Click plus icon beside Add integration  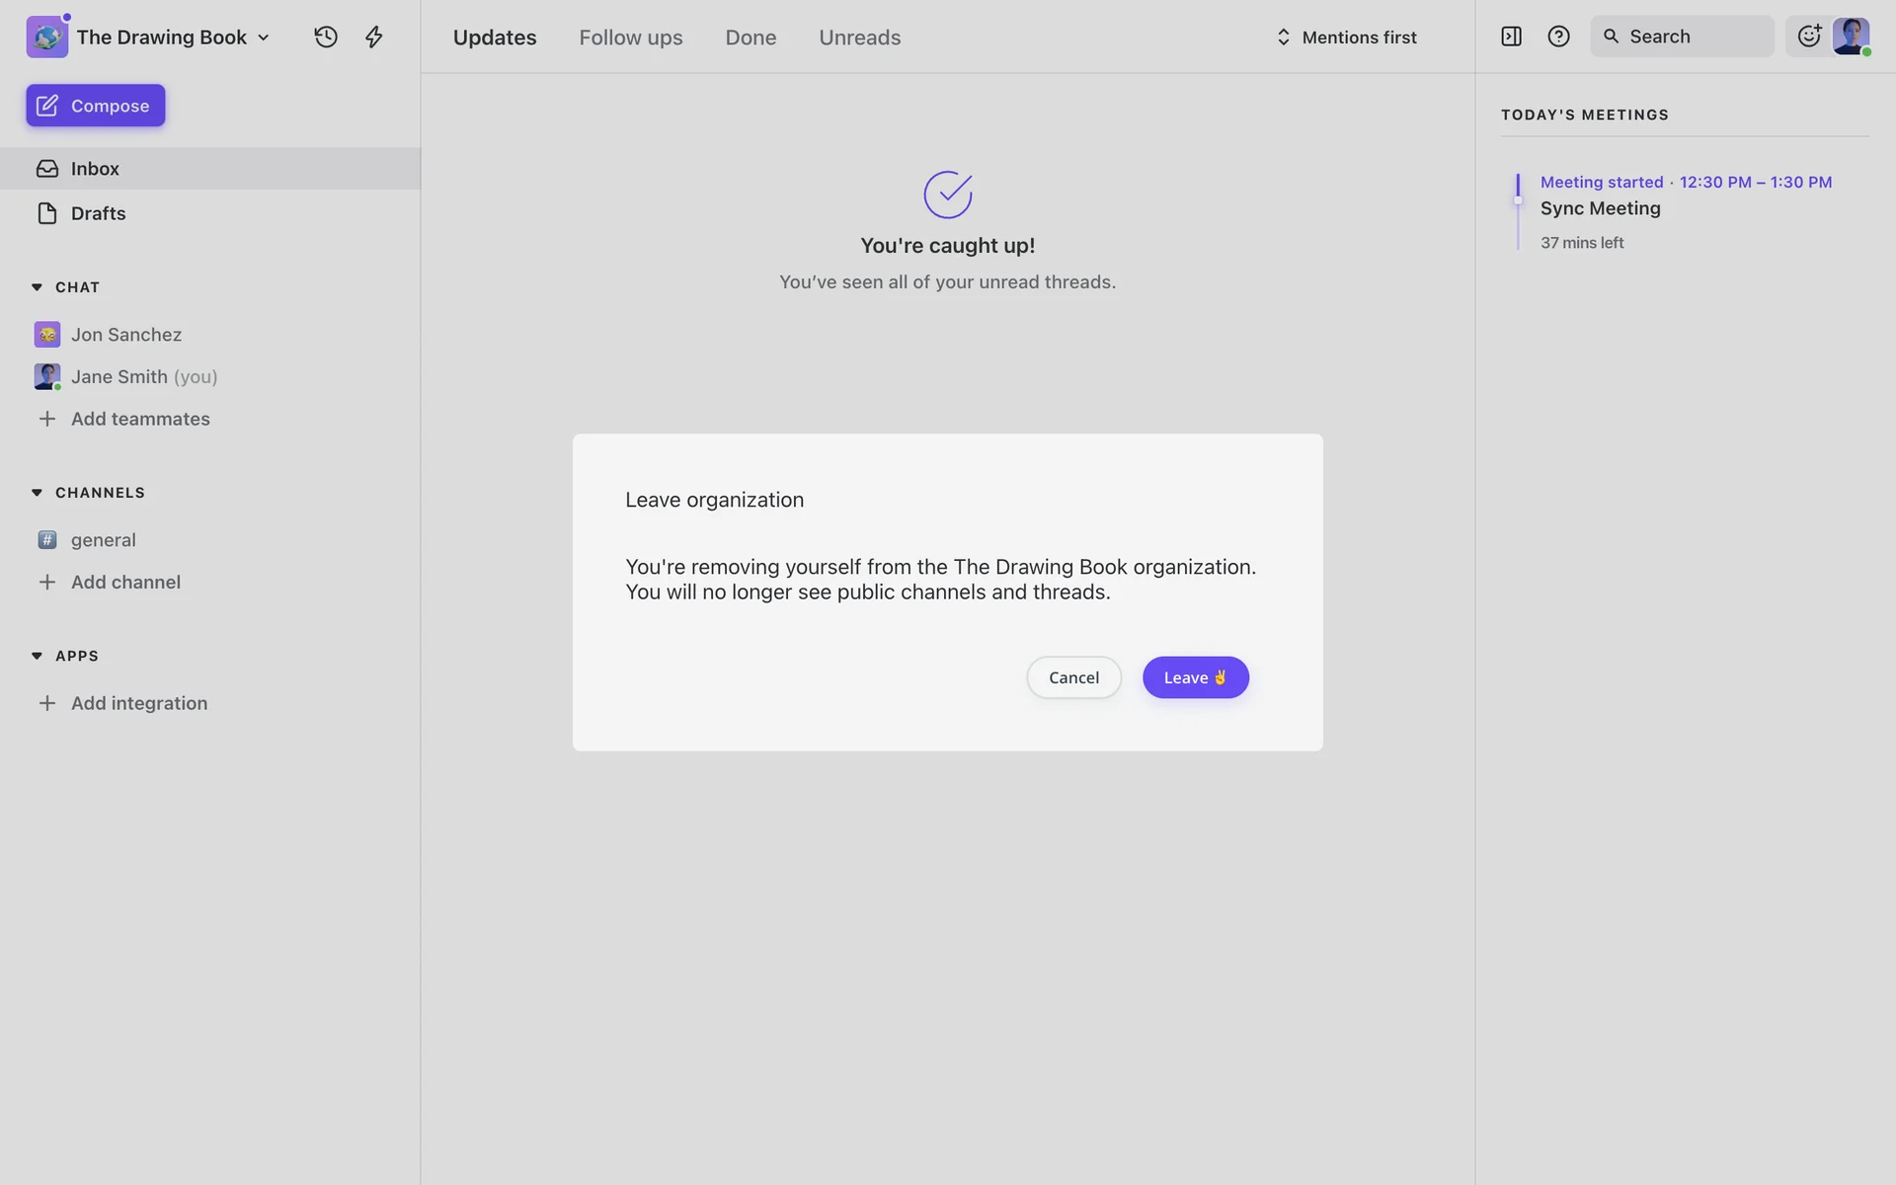tap(46, 703)
